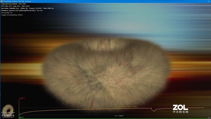Click the 'FPS: Min=224 - Avg=324 - Max=2132' line
This screenshot has width=211, height=119.
[x=16, y=6]
